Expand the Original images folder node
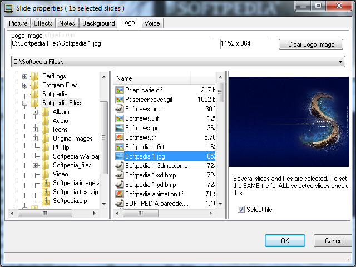Viewport: 356px width, 267px height. click(35, 139)
